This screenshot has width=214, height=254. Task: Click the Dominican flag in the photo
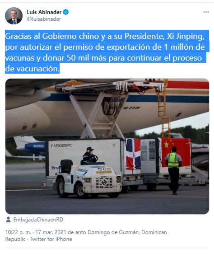click(x=133, y=154)
